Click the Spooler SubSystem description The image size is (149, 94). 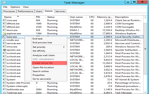pyautogui.click(x=128, y=50)
